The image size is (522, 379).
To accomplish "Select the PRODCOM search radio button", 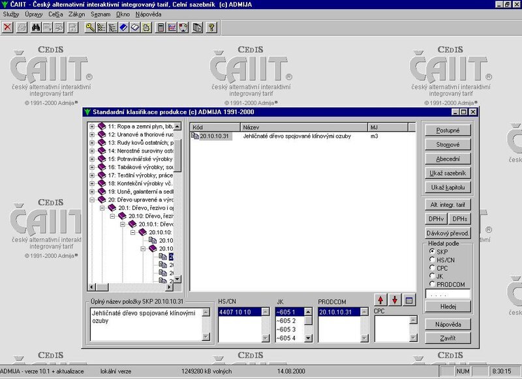I will point(431,284).
